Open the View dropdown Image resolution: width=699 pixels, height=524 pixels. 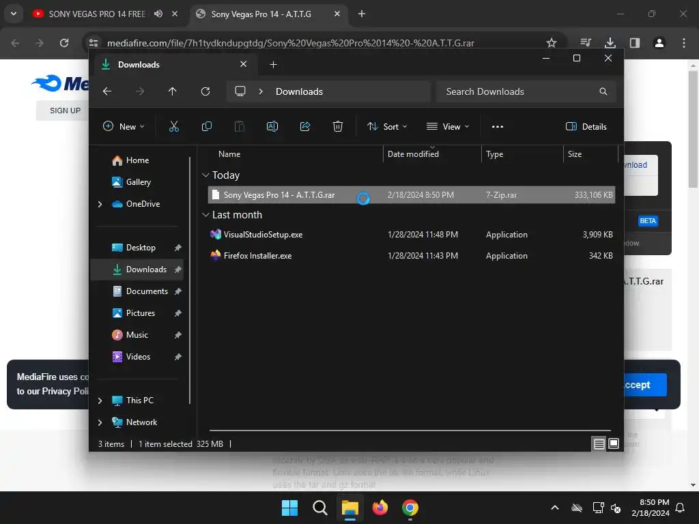448,126
